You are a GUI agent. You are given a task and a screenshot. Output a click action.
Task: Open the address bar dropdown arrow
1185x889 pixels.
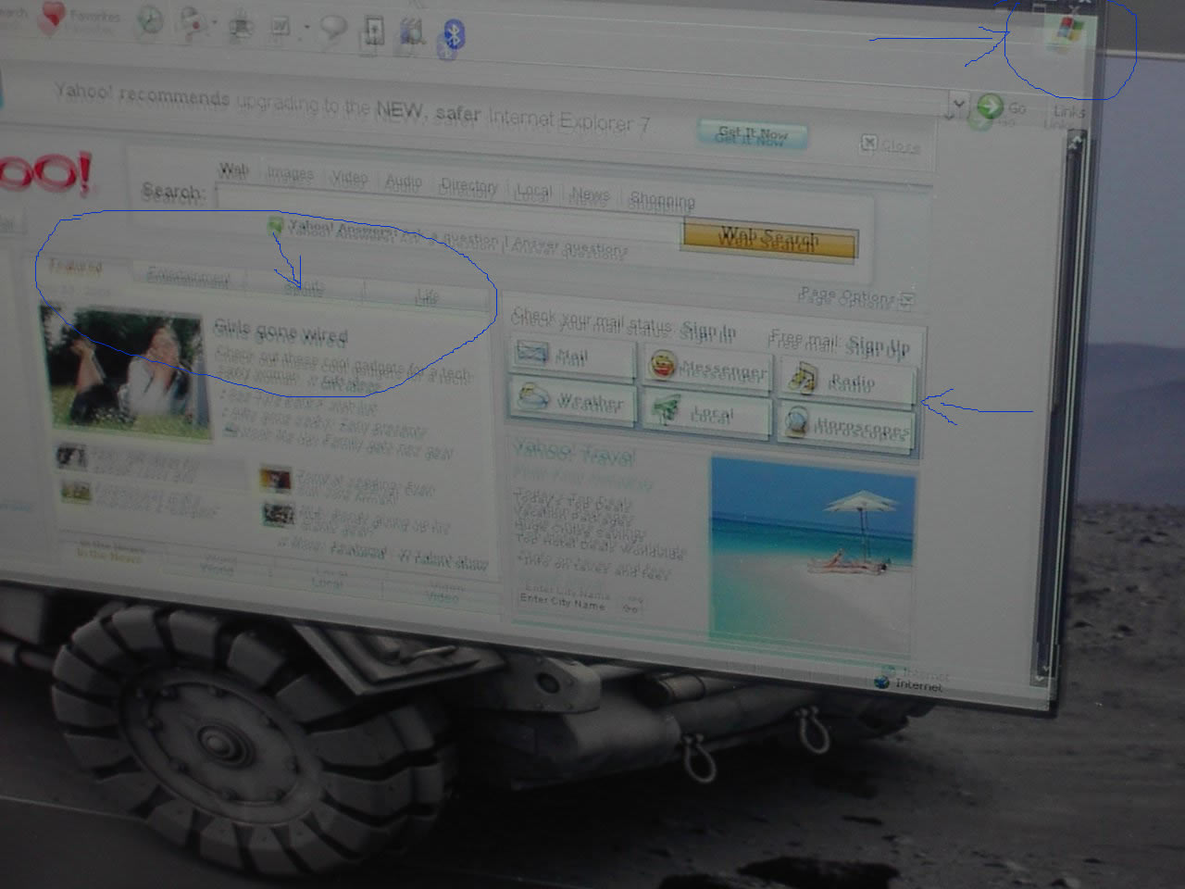point(958,105)
